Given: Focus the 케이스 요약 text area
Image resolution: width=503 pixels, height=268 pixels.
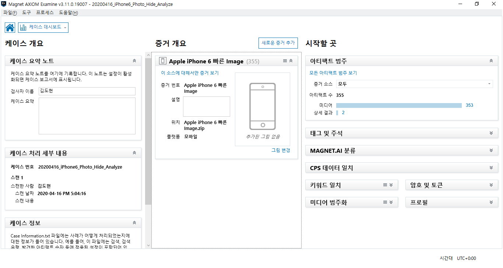Looking at the screenshot, I should (87, 116).
